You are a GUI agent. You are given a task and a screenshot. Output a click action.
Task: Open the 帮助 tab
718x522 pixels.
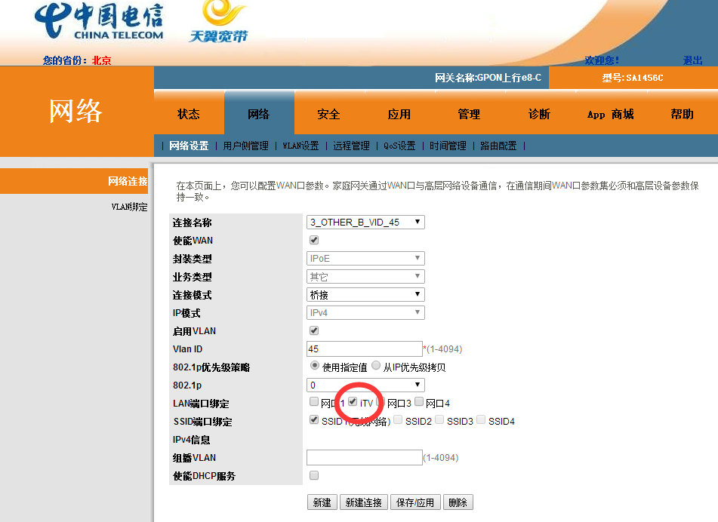(x=682, y=114)
